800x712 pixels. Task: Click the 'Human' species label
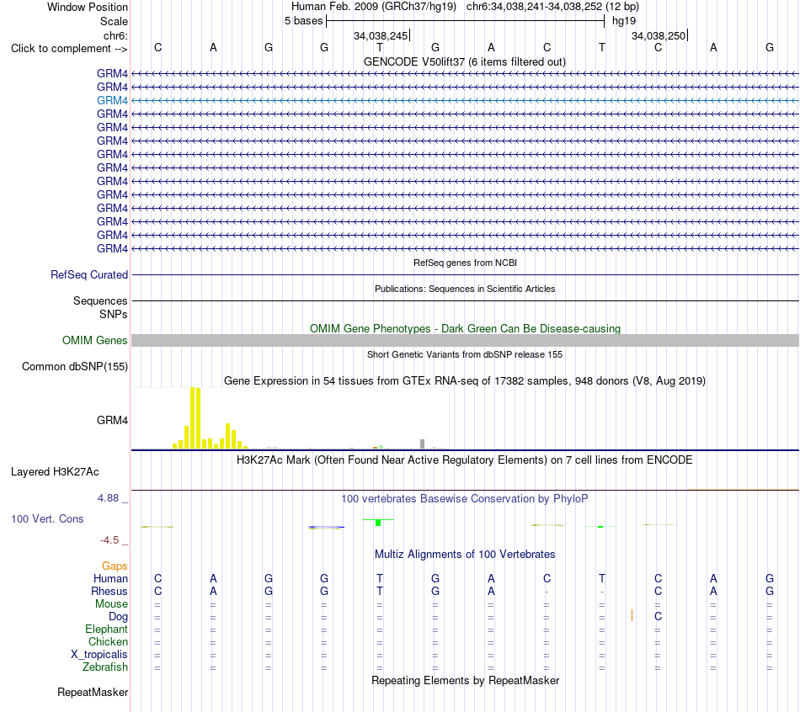coord(110,578)
